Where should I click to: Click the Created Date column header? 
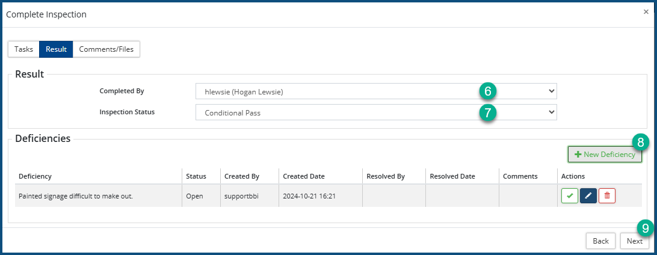(304, 176)
